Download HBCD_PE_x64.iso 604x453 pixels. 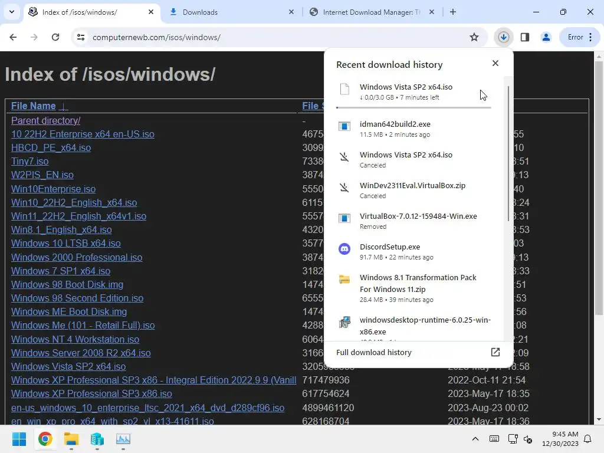[x=51, y=148]
